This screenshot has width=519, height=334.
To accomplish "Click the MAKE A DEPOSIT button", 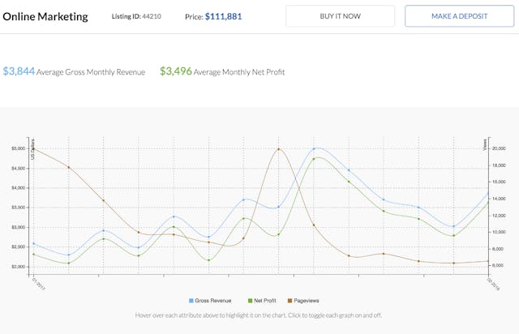I will pyautogui.click(x=460, y=16).
